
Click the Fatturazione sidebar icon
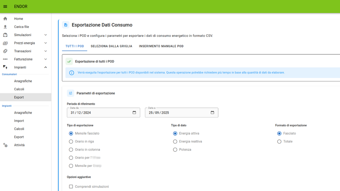[5, 59]
